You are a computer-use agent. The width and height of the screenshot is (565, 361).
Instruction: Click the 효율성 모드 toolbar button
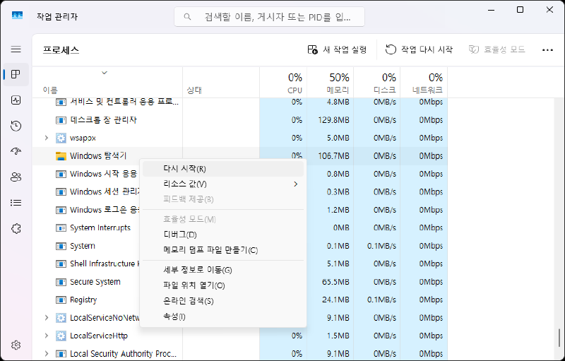(x=497, y=49)
